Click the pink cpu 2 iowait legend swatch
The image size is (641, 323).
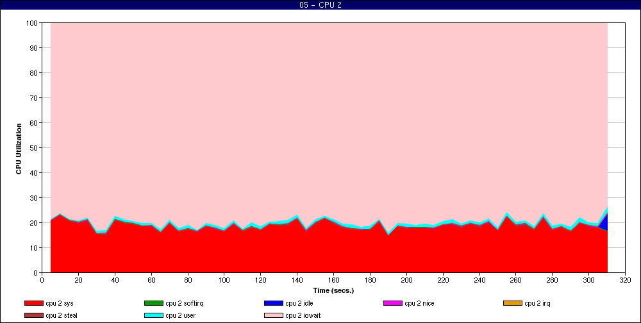[x=274, y=316]
